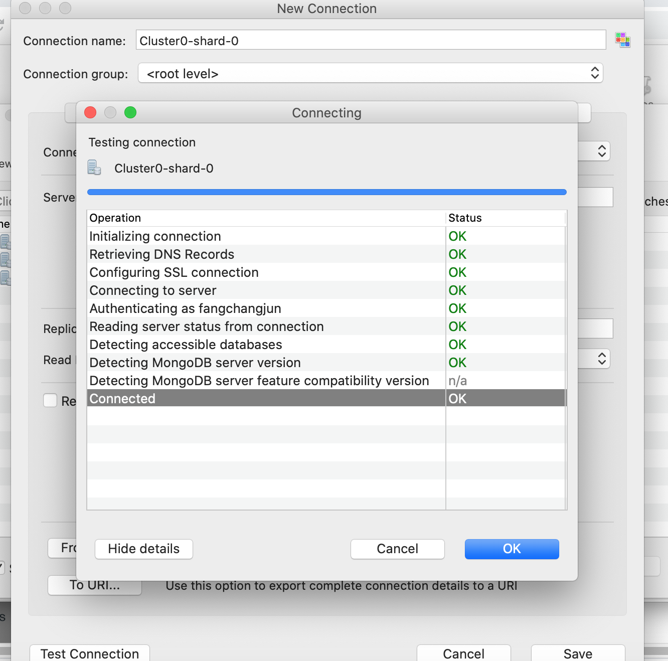
Task: Close the Connecting dialog with red button
Action: (90, 112)
